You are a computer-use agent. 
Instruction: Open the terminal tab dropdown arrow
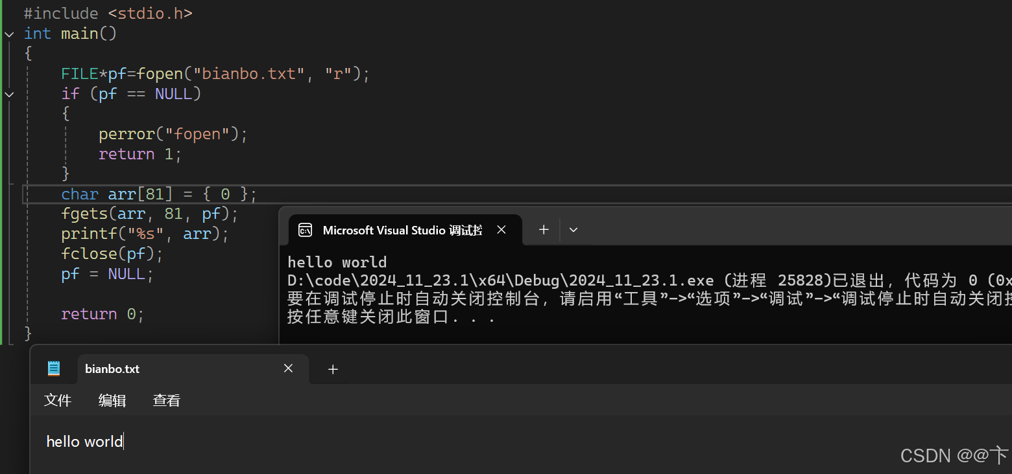click(573, 230)
